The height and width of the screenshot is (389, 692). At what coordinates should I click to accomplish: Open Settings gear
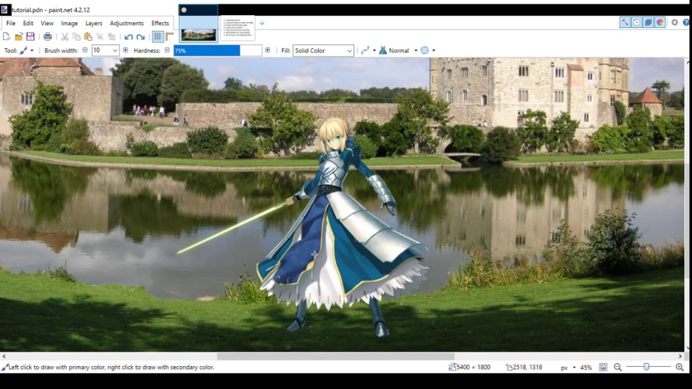click(x=675, y=22)
